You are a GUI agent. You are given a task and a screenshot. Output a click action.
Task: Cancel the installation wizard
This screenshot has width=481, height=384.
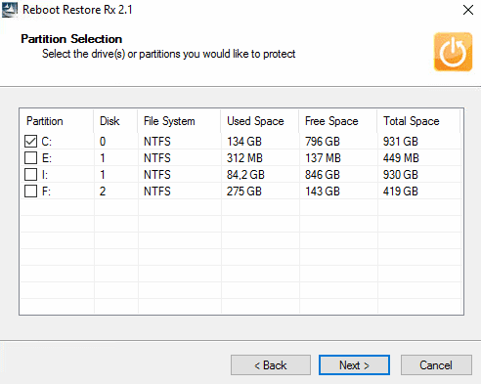pos(436,365)
